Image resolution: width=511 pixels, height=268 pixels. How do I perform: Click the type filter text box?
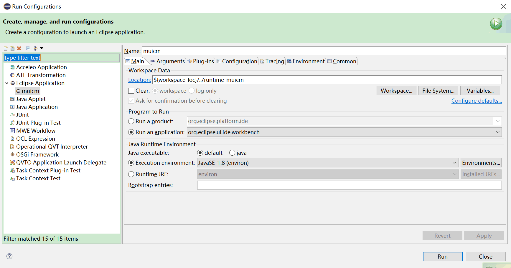62,58
